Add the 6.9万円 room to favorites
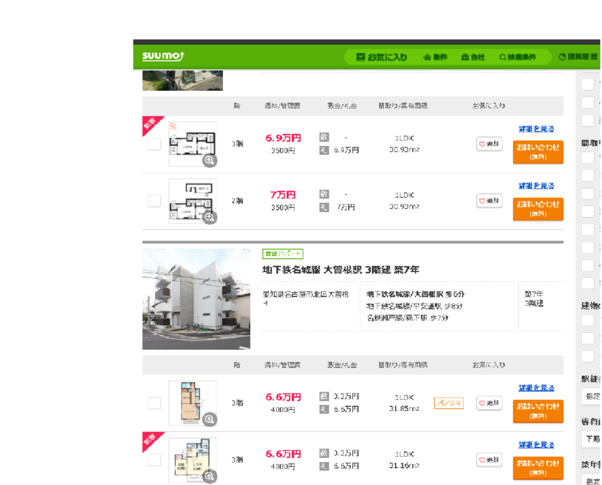 pyautogui.click(x=489, y=144)
